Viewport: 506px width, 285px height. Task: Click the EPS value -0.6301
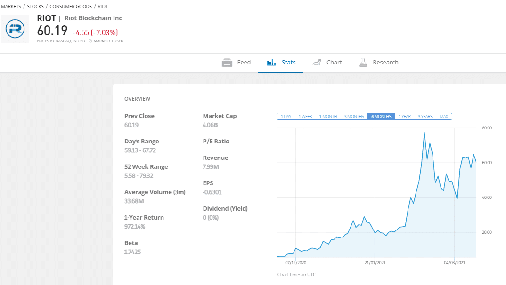[x=212, y=192]
